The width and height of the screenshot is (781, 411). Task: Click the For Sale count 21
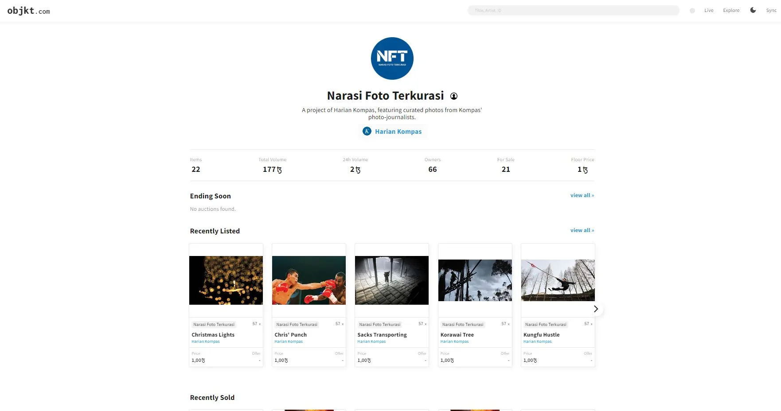(x=506, y=170)
